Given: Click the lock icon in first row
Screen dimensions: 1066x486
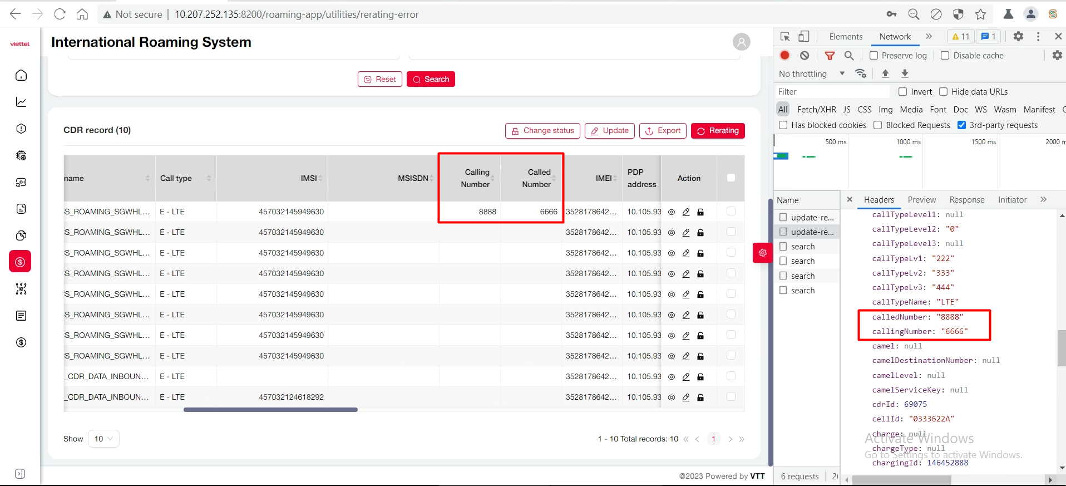Looking at the screenshot, I should (700, 212).
